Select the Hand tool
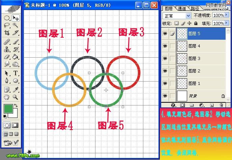 [x=7, y=97]
